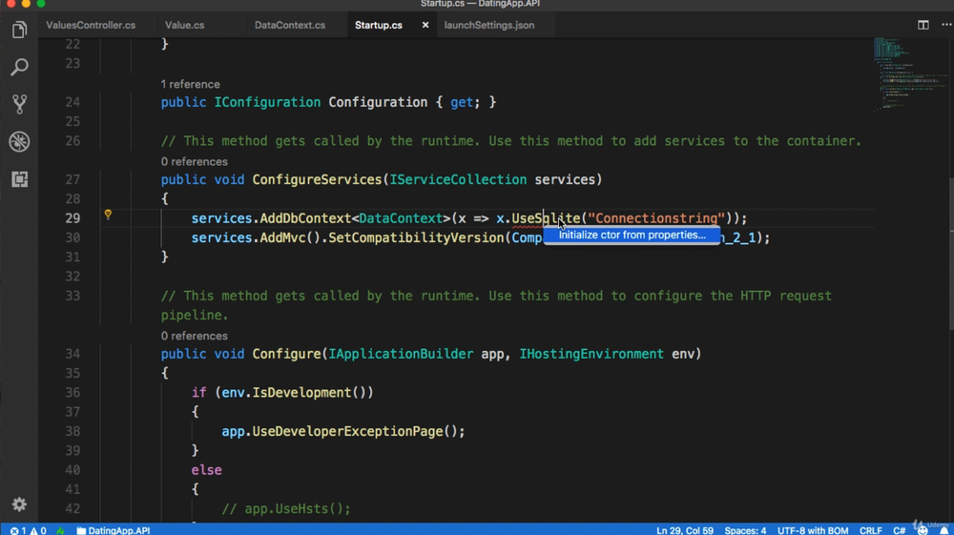The image size is (954, 535).
Task: Click the "Connectionstring" string literal
Action: click(656, 217)
